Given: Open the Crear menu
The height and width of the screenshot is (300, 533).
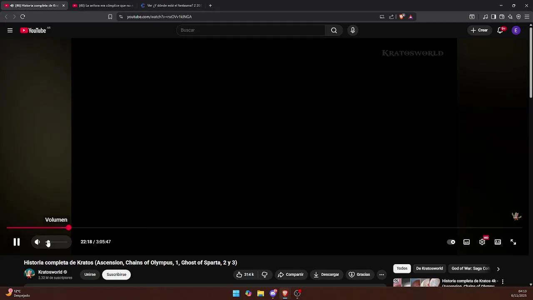Looking at the screenshot, I should 479,30.
